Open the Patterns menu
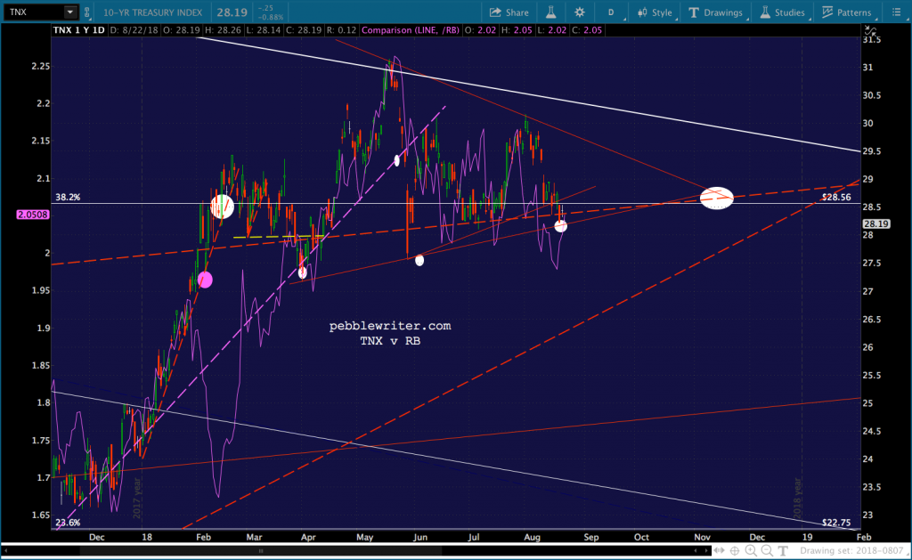The height and width of the screenshot is (560, 912). pos(847,12)
